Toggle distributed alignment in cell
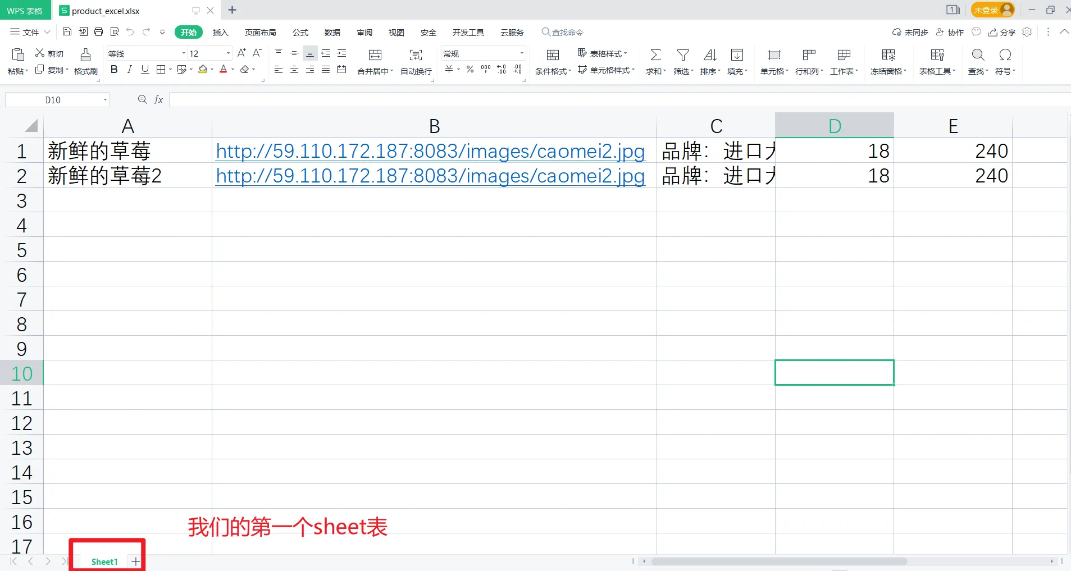This screenshot has height=571, width=1071. coord(341,70)
